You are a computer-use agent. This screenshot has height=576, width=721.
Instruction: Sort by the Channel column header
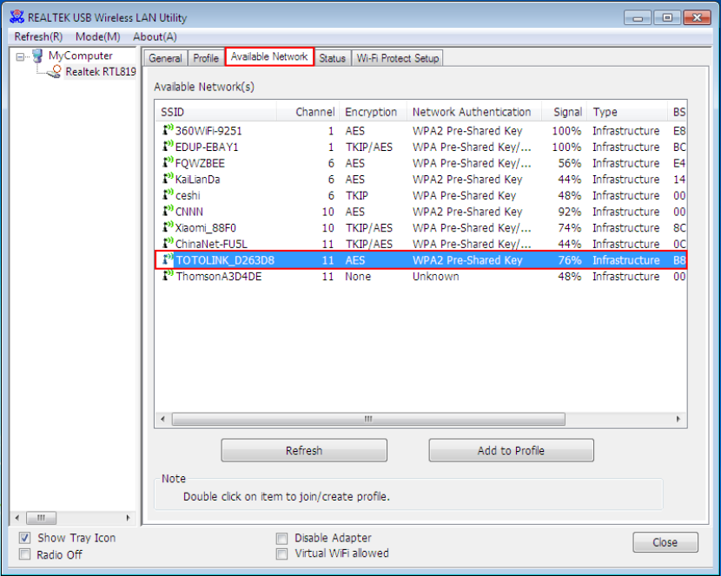(308, 112)
